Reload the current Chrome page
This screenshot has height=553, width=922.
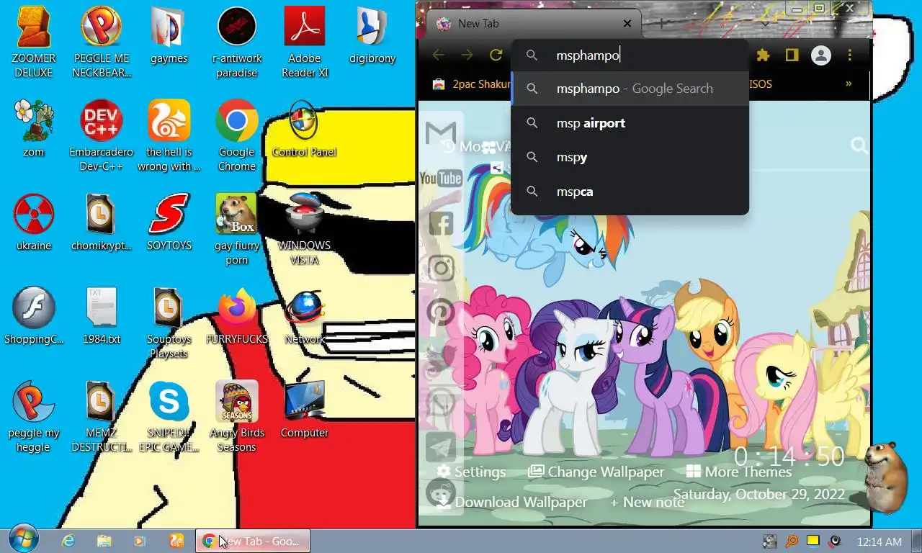click(496, 55)
